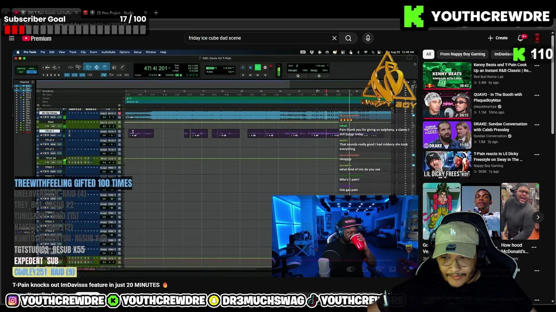Open the File menu in Pro Tools
556x312 pixels.
[x=43, y=52]
